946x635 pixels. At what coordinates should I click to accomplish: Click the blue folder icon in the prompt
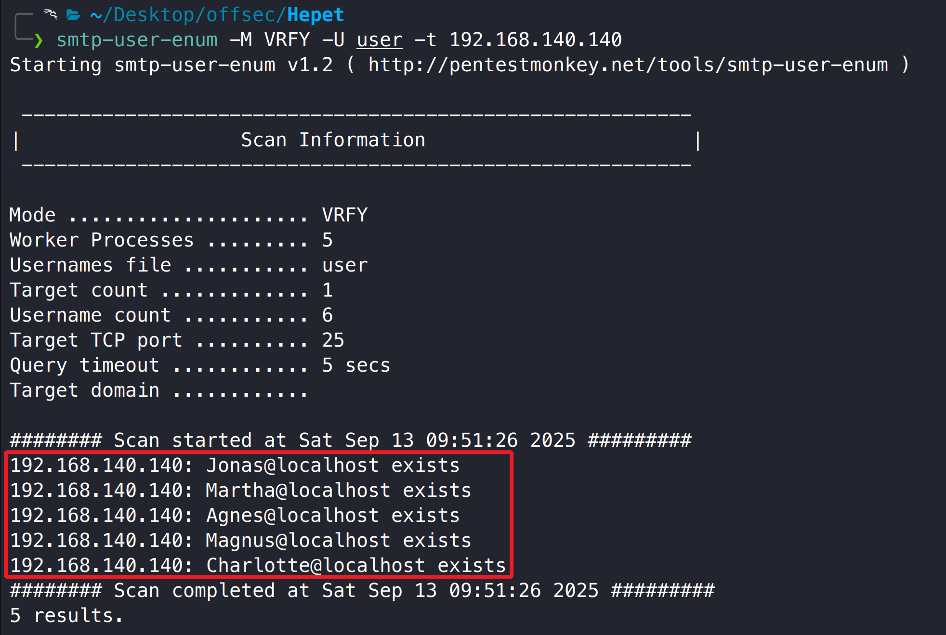[73, 15]
